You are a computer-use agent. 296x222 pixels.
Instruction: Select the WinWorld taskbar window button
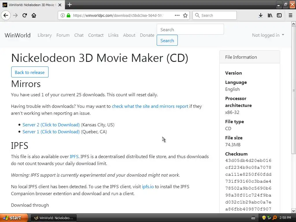click(53, 218)
